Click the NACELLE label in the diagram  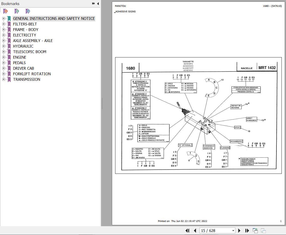(247, 68)
